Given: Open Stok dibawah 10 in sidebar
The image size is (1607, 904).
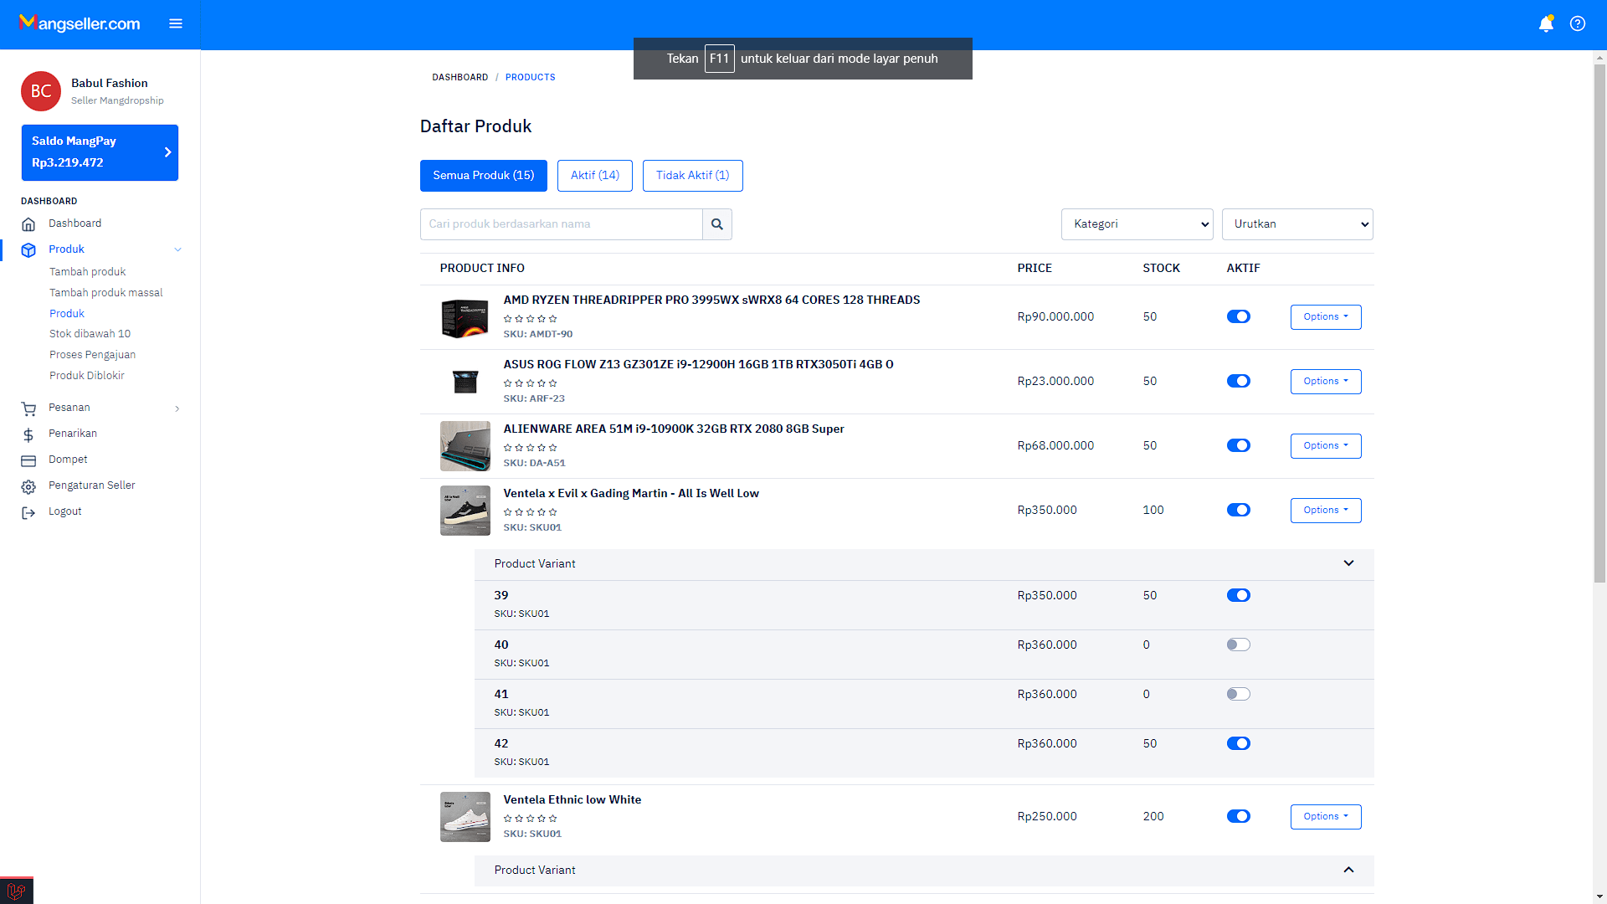Looking at the screenshot, I should coord(90,334).
